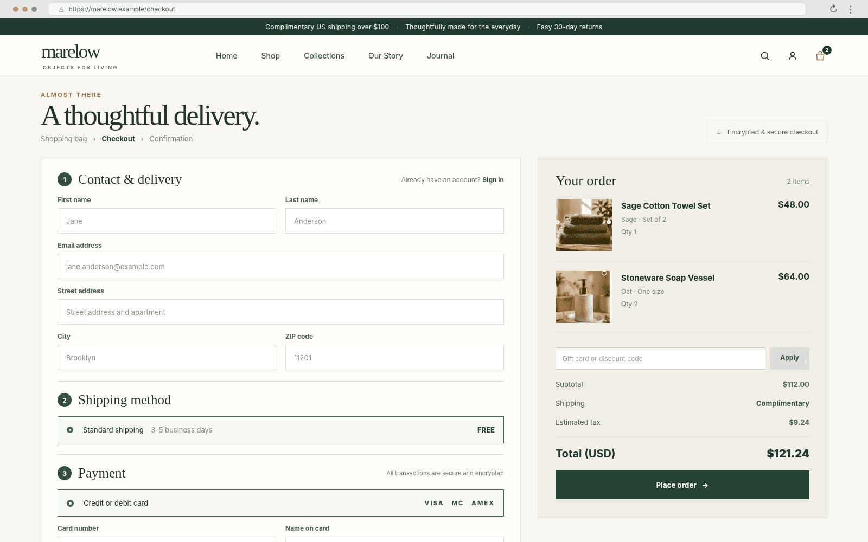Click the Checkout breadcrumb step
The height and width of the screenshot is (542, 868).
pos(118,139)
